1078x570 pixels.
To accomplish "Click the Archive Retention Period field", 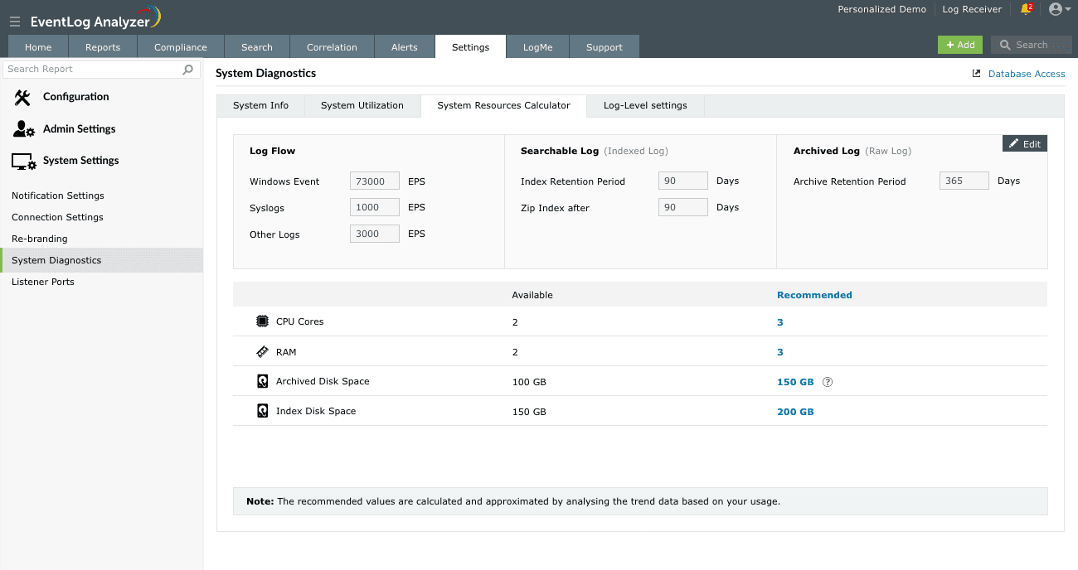I will (x=964, y=181).
